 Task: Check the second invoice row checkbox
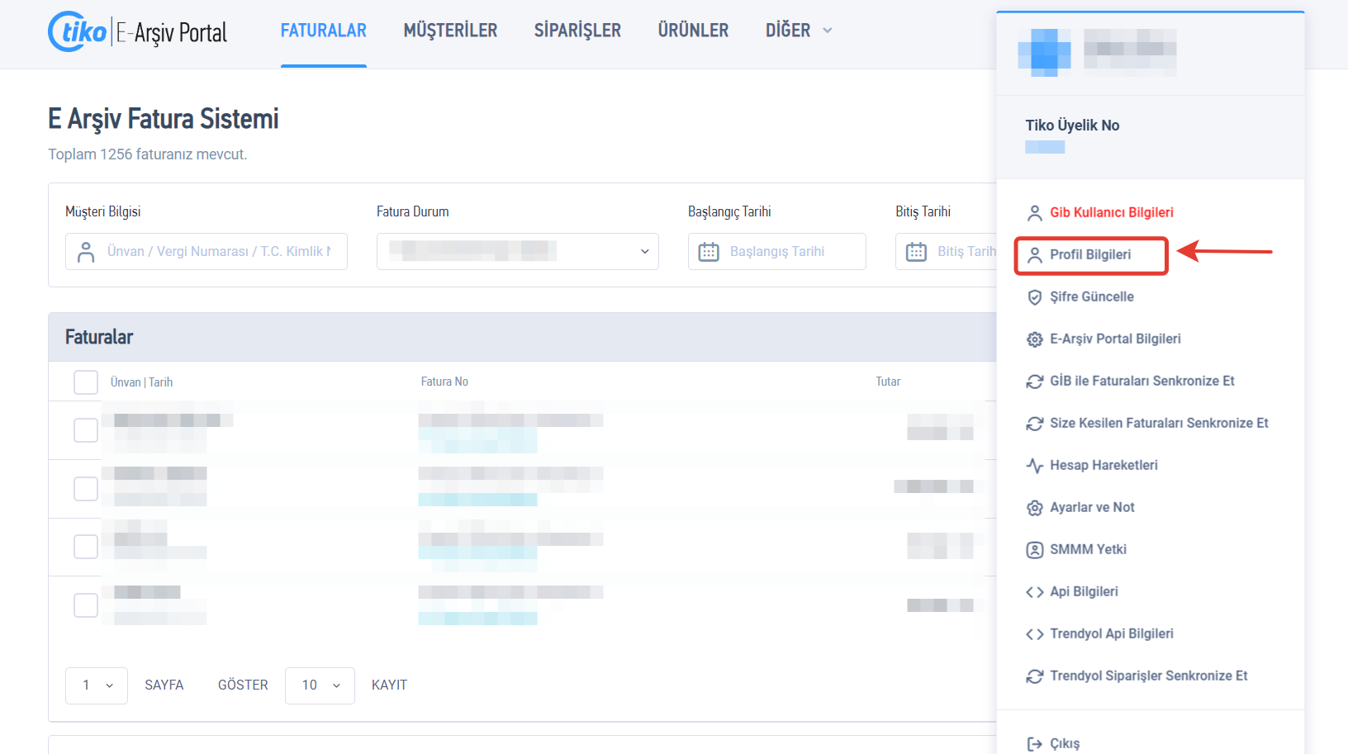coord(86,489)
